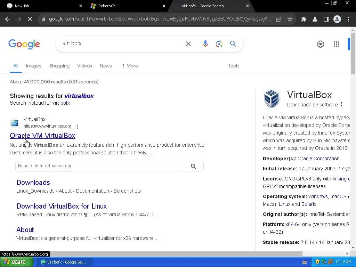Go to Google home via the logo
Image resolution: width=356 pixels, height=267 pixels.
tap(24, 44)
